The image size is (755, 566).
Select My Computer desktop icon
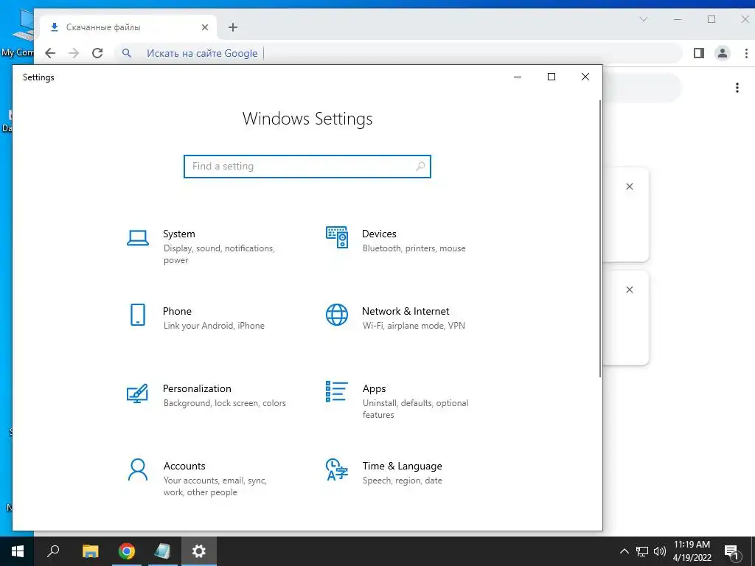(x=18, y=34)
